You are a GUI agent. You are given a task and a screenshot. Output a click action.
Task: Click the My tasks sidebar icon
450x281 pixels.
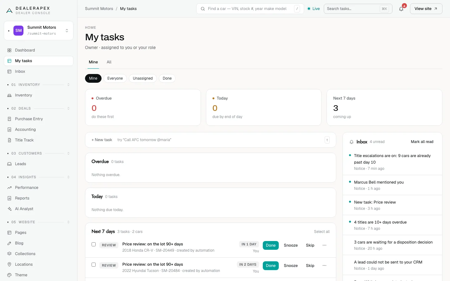[9, 61]
